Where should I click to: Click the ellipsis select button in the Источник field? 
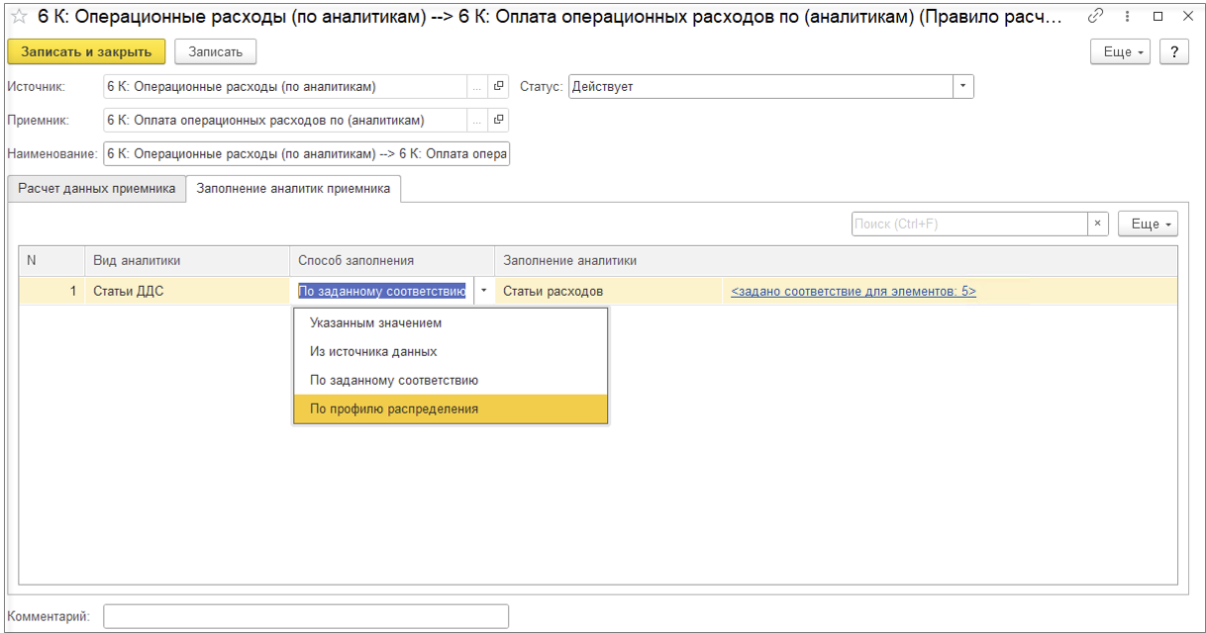pos(477,87)
